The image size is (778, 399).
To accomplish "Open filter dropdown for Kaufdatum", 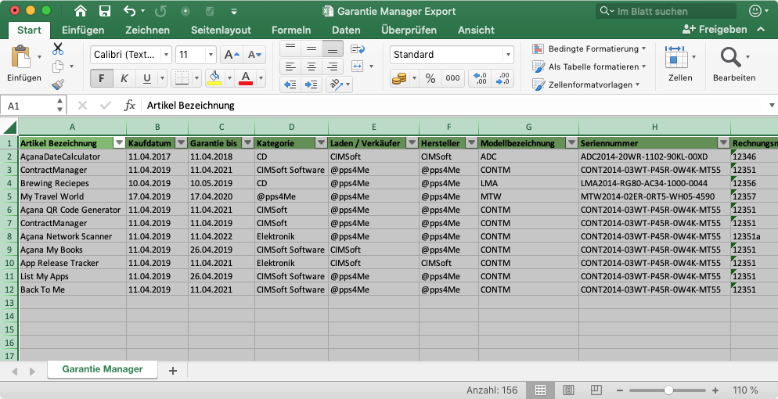I will [x=181, y=142].
